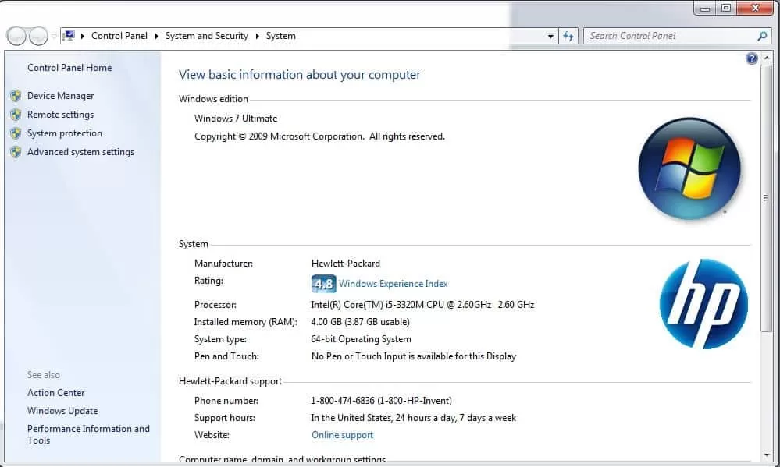Click the Refresh button in address bar
The image size is (780, 467).
tap(568, 36)
